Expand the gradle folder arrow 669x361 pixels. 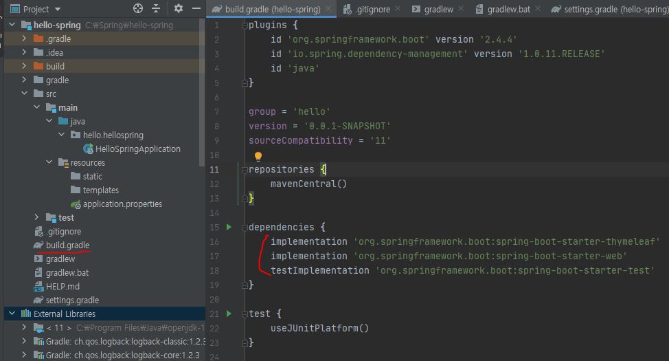click(24, 80)
